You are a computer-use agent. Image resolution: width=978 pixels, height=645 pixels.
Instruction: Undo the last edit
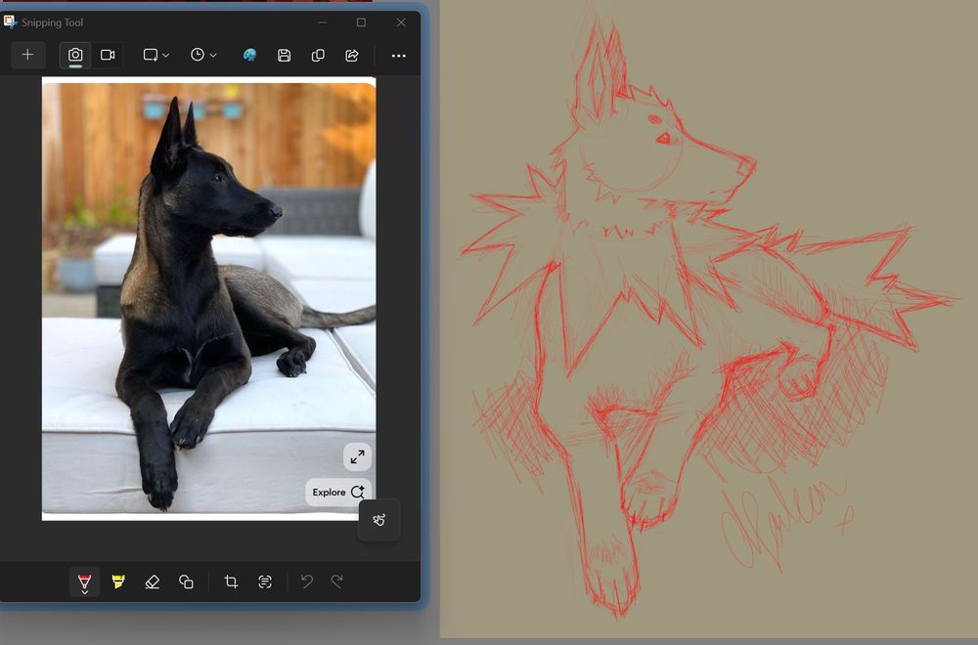coord(307,581)
